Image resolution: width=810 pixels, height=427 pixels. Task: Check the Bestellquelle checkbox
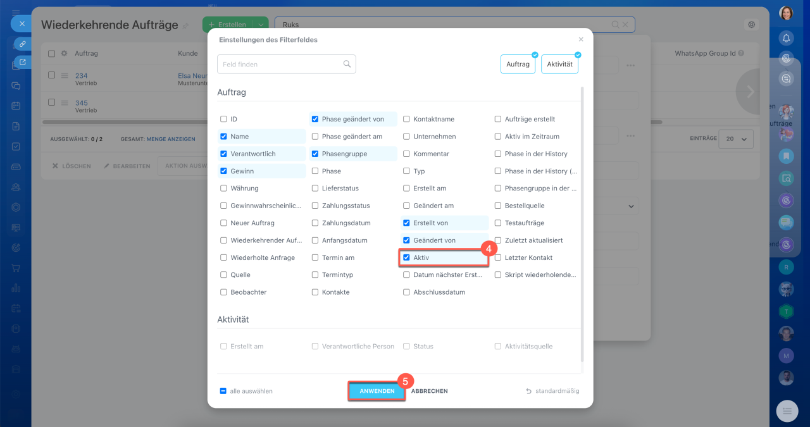point(499,206)
